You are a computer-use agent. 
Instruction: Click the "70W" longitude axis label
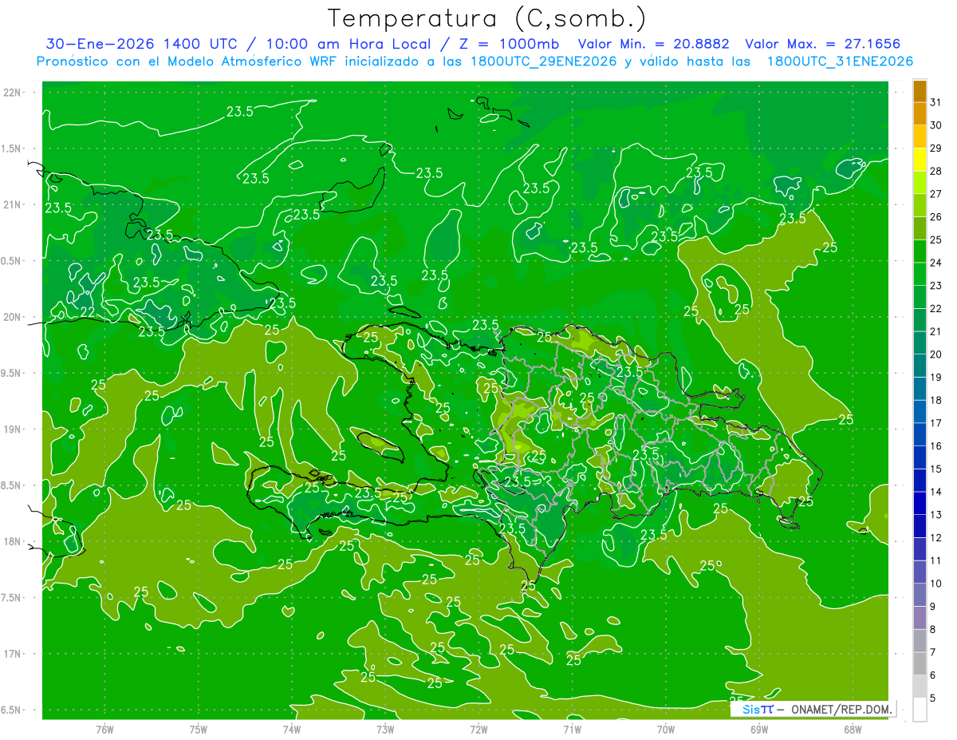(666, 730)
